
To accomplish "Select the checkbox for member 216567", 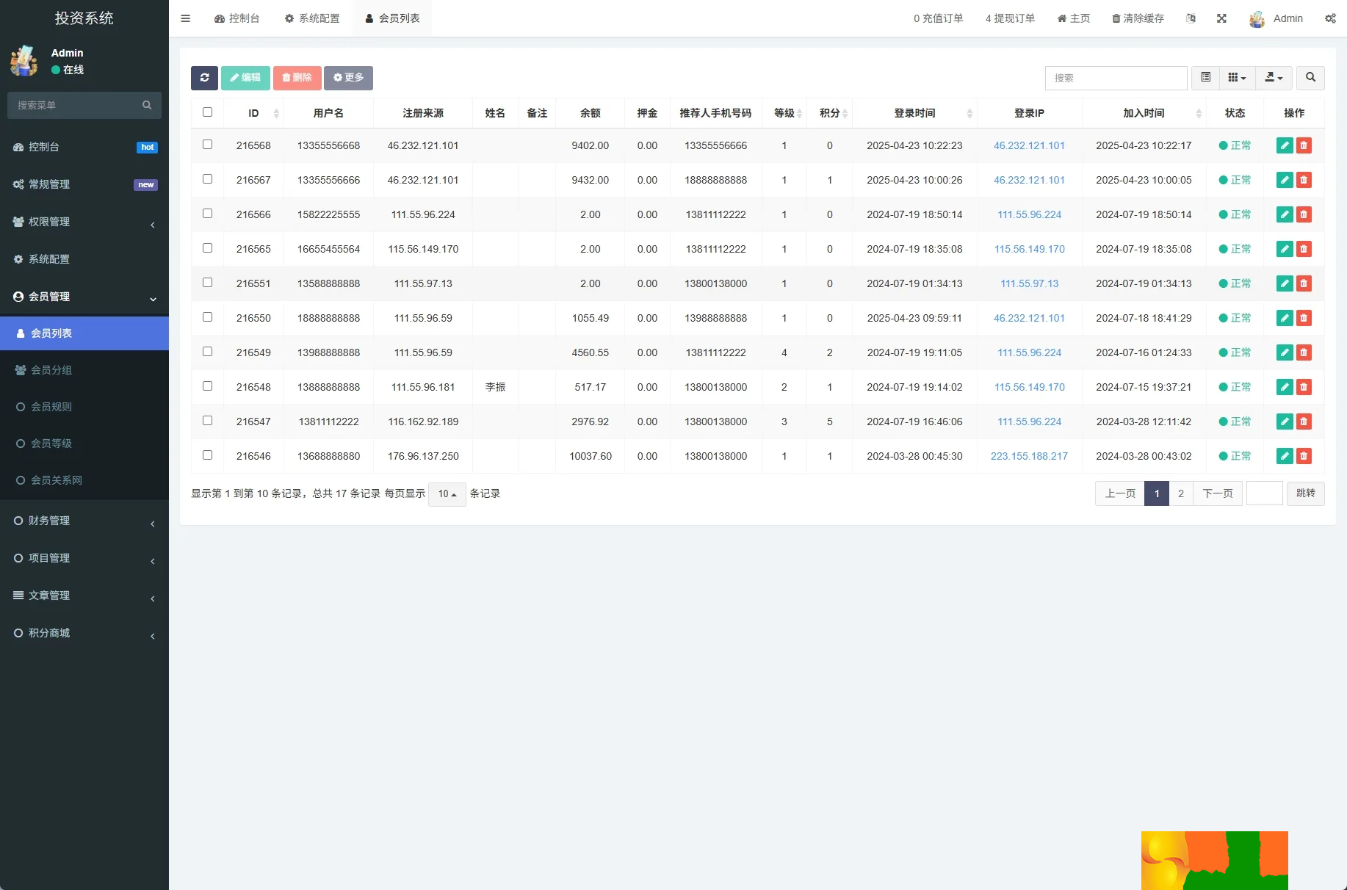I will pos(207,179).
